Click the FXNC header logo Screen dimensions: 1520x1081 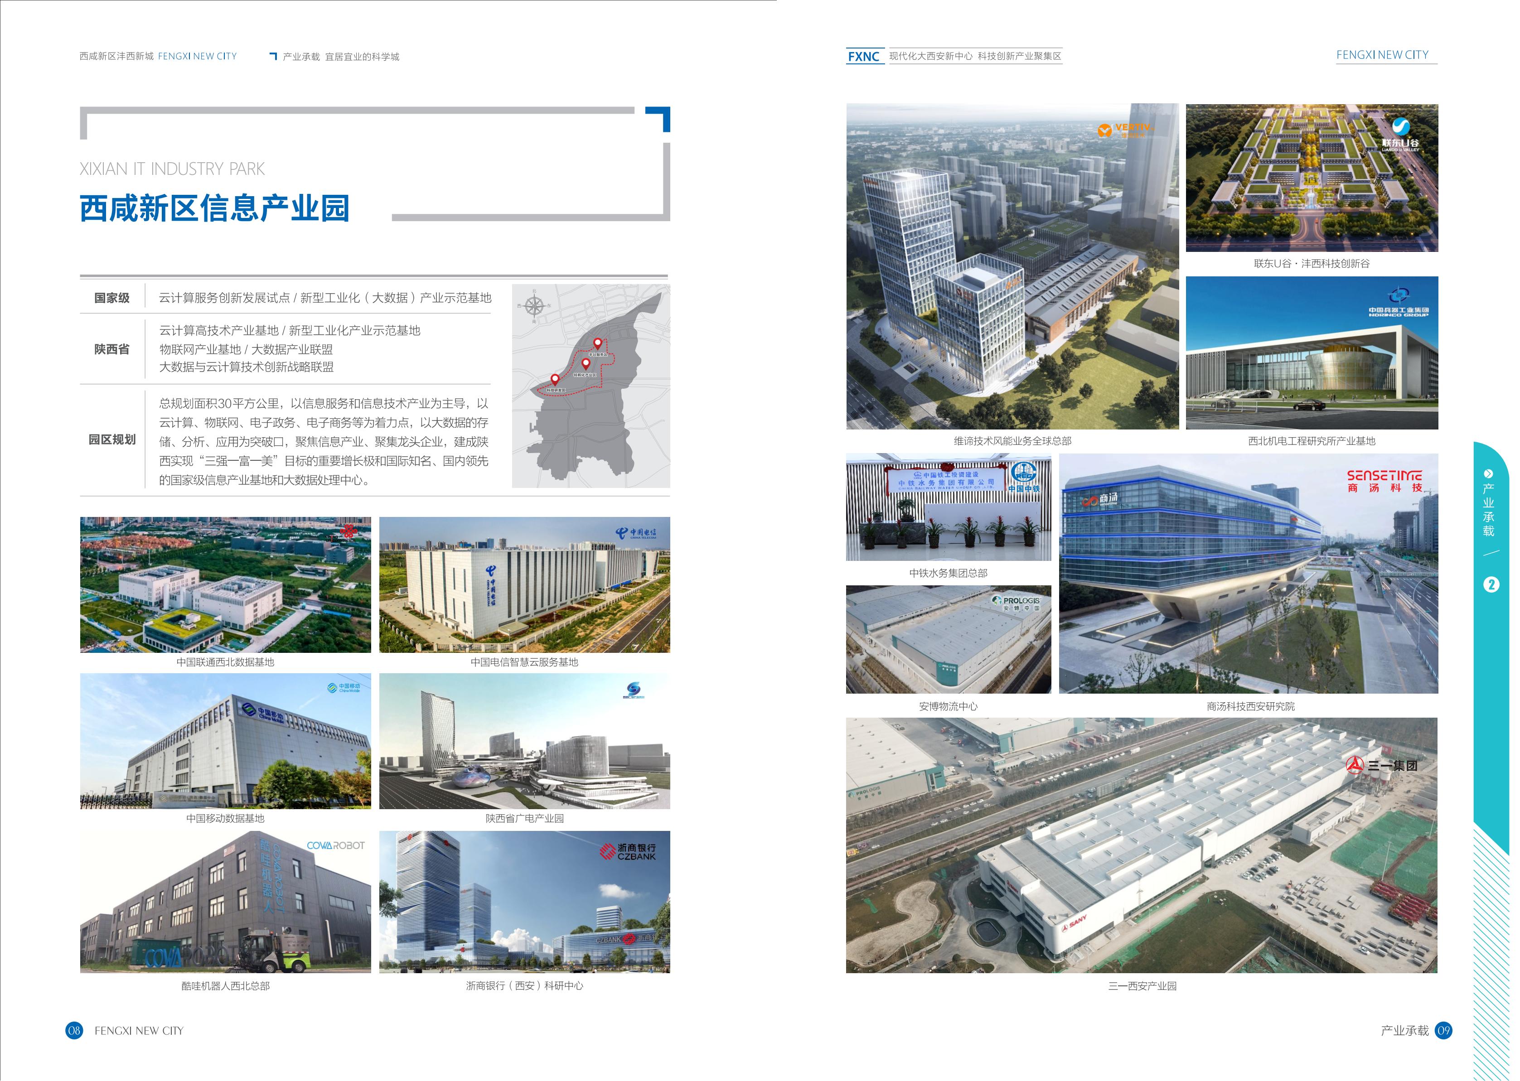pyautogui.click(x=864, y=57)
